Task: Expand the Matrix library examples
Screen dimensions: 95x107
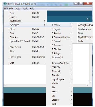Action: point(59,83)
